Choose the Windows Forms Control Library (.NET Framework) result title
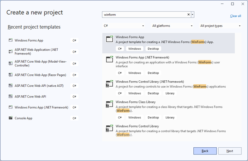The width and height of the screenshot is (248, 161). point(150,82)
